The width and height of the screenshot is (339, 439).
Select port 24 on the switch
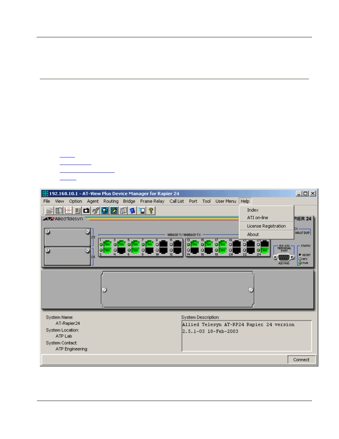[265, 251]
